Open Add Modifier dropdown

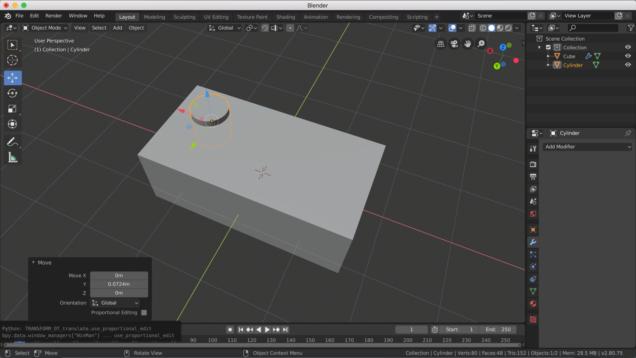587,147
